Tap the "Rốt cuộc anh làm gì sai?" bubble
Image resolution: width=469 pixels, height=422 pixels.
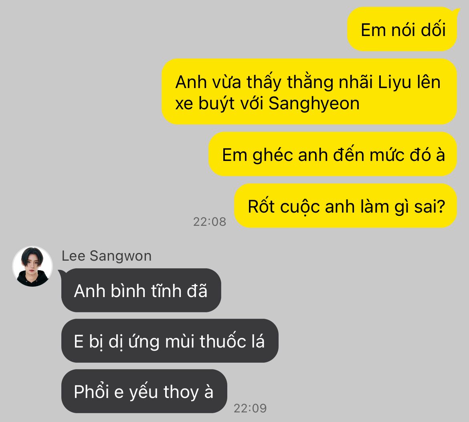coord(346,206)
